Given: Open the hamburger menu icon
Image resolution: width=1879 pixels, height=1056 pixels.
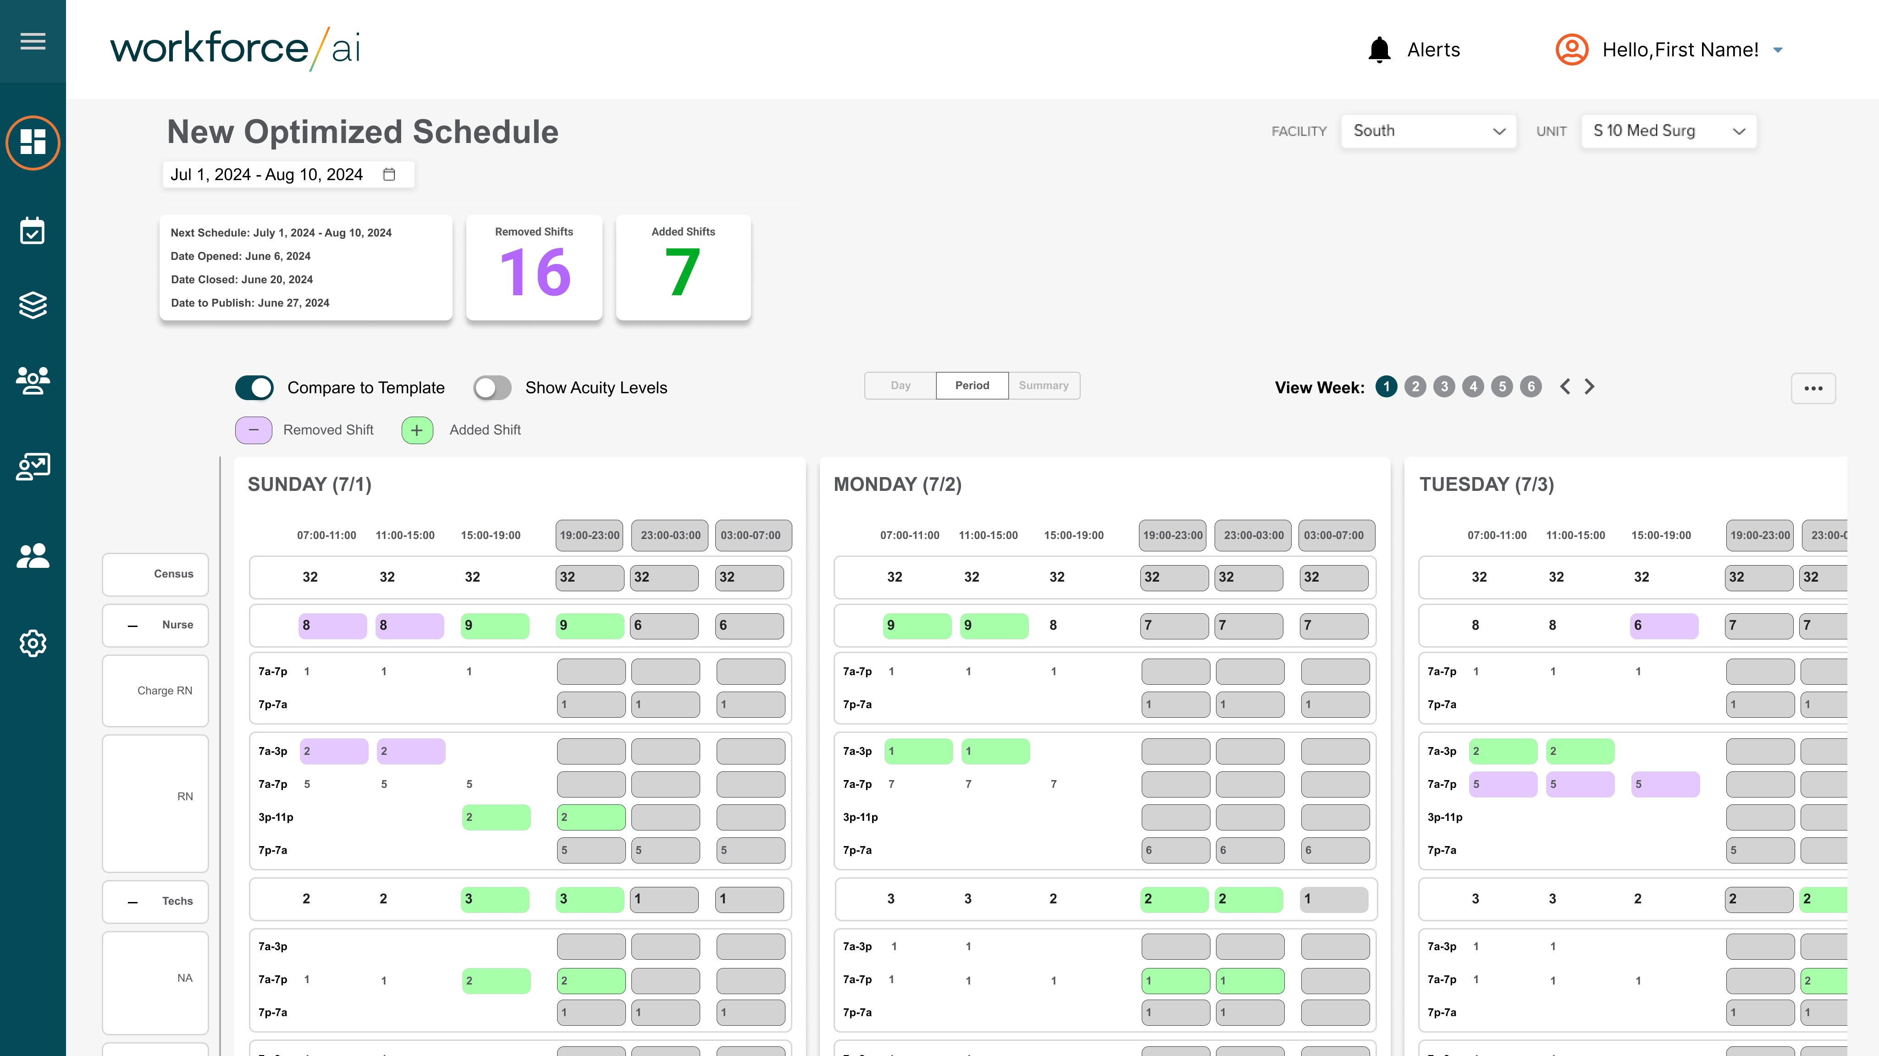Looking at the screenshot, I should point(33,42).
